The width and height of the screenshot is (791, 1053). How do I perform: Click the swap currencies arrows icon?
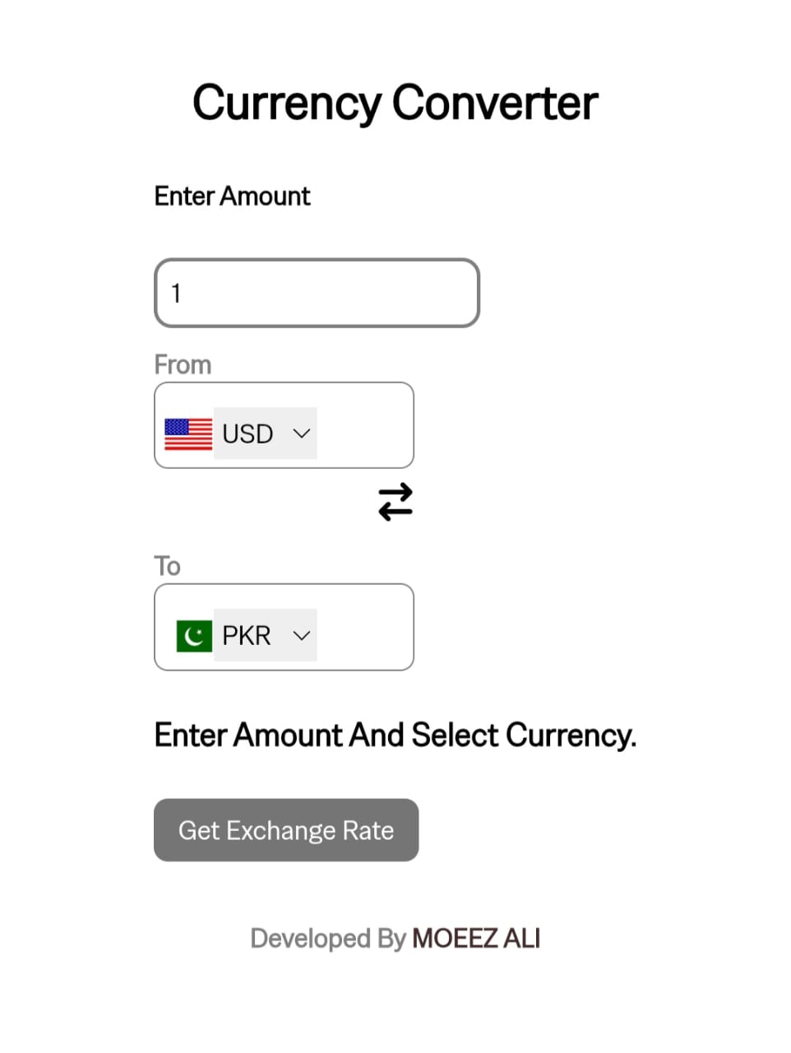395,502
